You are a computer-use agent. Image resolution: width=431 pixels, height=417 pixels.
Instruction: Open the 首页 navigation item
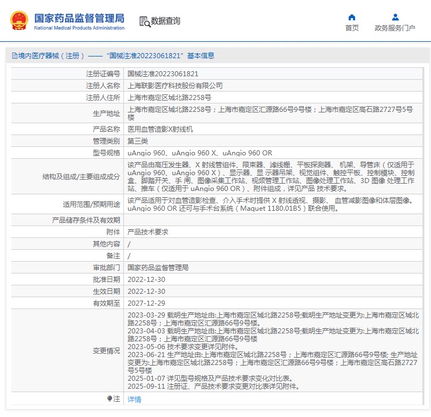pyautogui.click(x=352, y=28)
